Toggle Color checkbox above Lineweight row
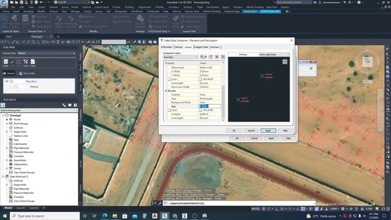 [169, 79]
